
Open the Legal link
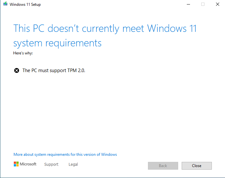(73, 164)
